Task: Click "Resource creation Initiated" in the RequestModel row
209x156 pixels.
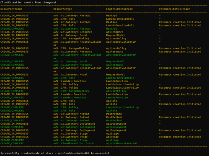Action: pos(180,74)
